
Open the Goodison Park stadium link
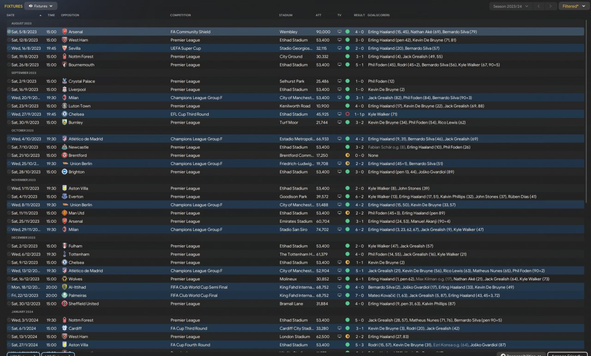point(293,196)
